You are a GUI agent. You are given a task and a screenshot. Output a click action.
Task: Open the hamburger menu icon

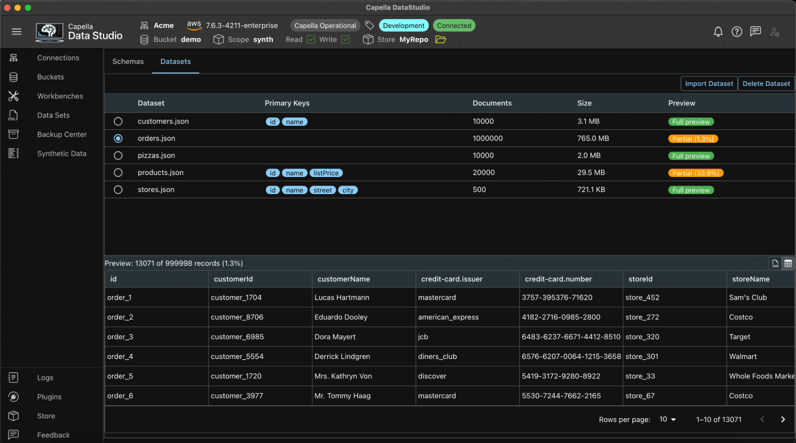[16, 31]
